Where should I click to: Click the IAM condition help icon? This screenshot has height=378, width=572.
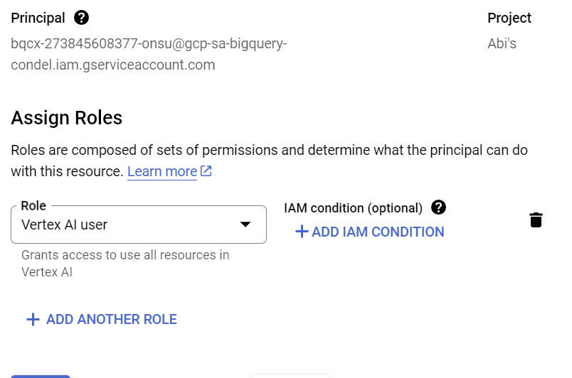coord(439,207)
